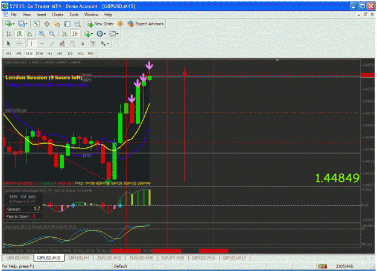The height and width of the screenshot is (271, 377).
Task: Open the Data Window crosshair-circle icon
Action: (x=47, y=24)
